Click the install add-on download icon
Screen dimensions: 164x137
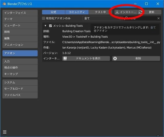click(x=117, y=12)
